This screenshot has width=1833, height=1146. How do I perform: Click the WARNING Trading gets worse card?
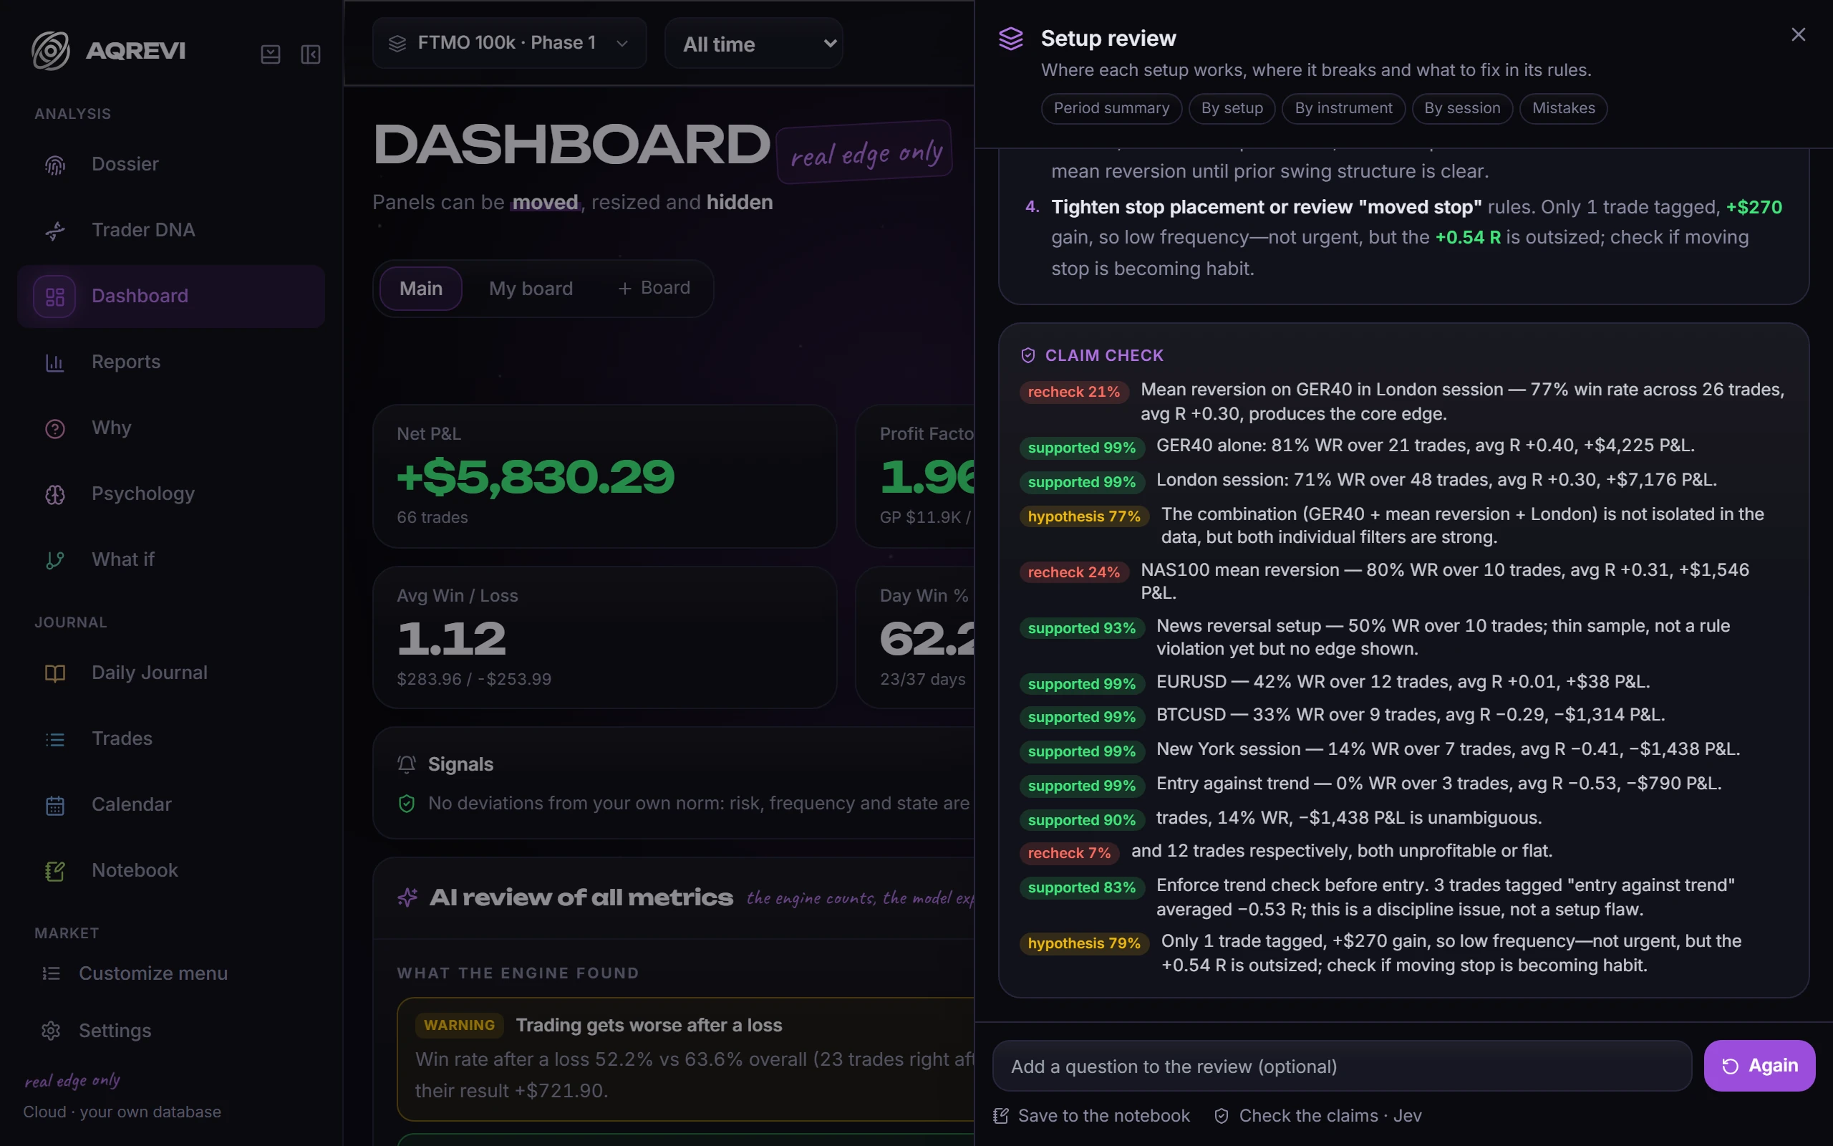685,1059
